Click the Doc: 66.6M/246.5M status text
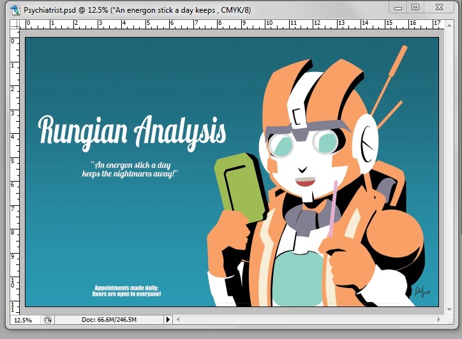This screenshot has width=462, height=339. point(109,320)
